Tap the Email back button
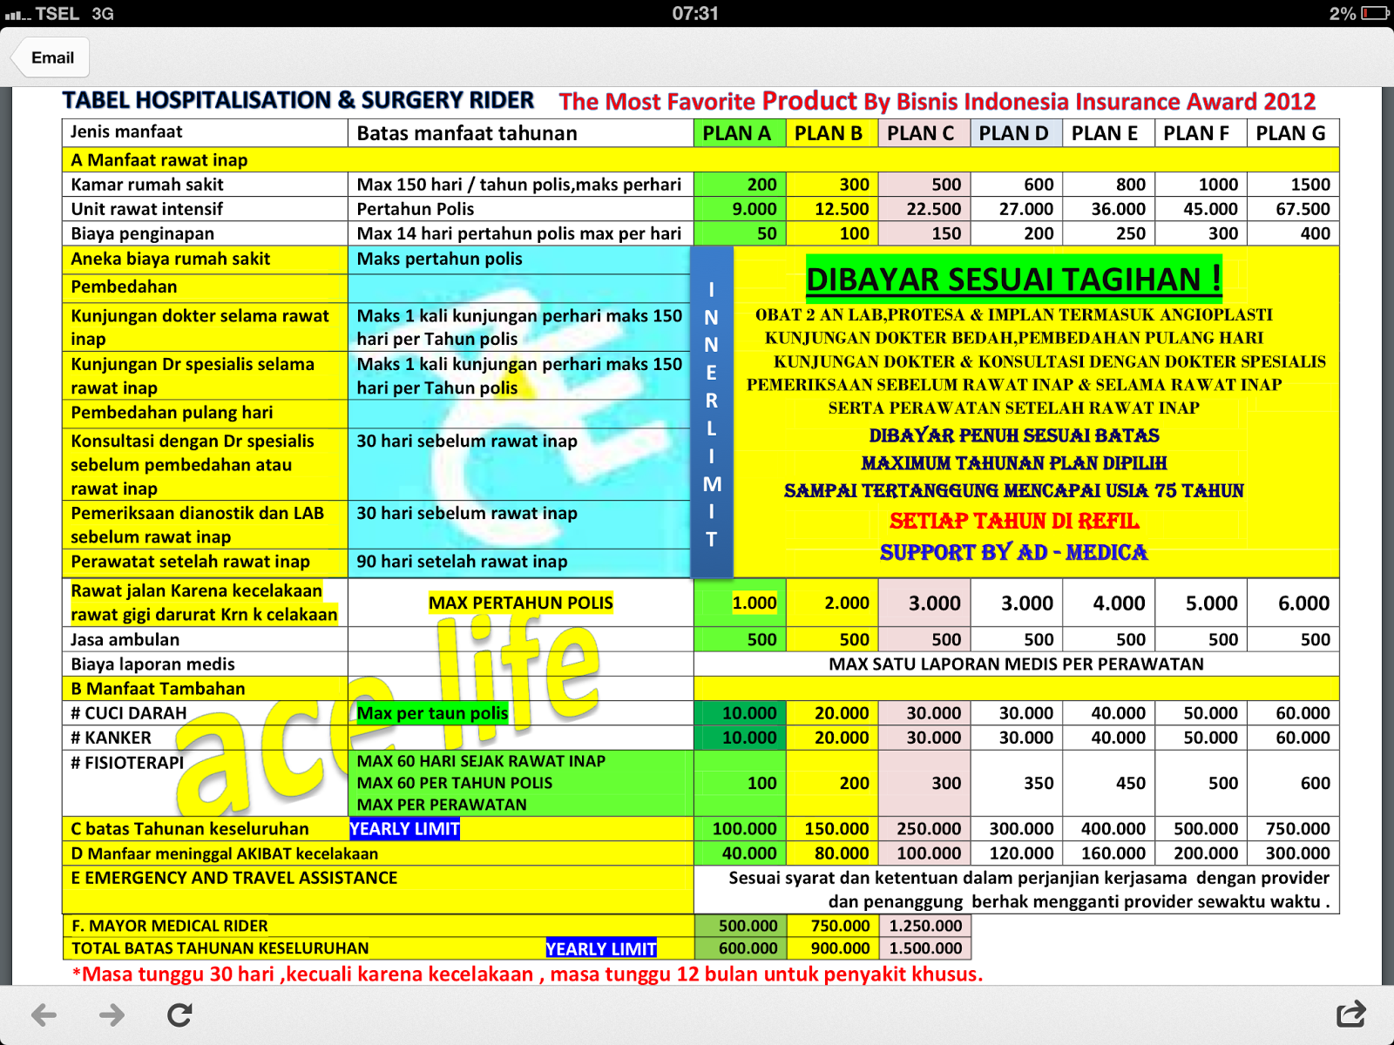Image resolution: width=1394 pixels, height=1045 pixels. (51, 57)
